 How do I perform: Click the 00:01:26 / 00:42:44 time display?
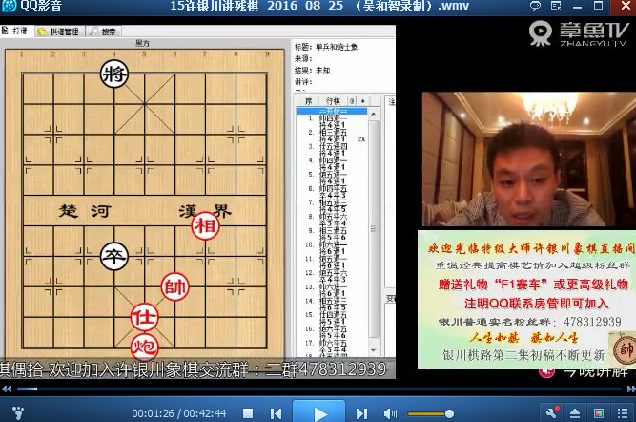(x=179, y=413)
